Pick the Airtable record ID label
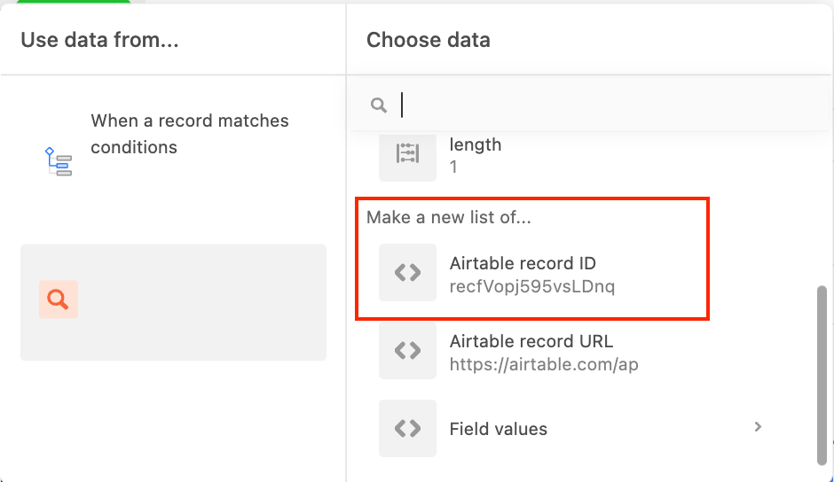This screenshot has width=834, height=482. 523,263
